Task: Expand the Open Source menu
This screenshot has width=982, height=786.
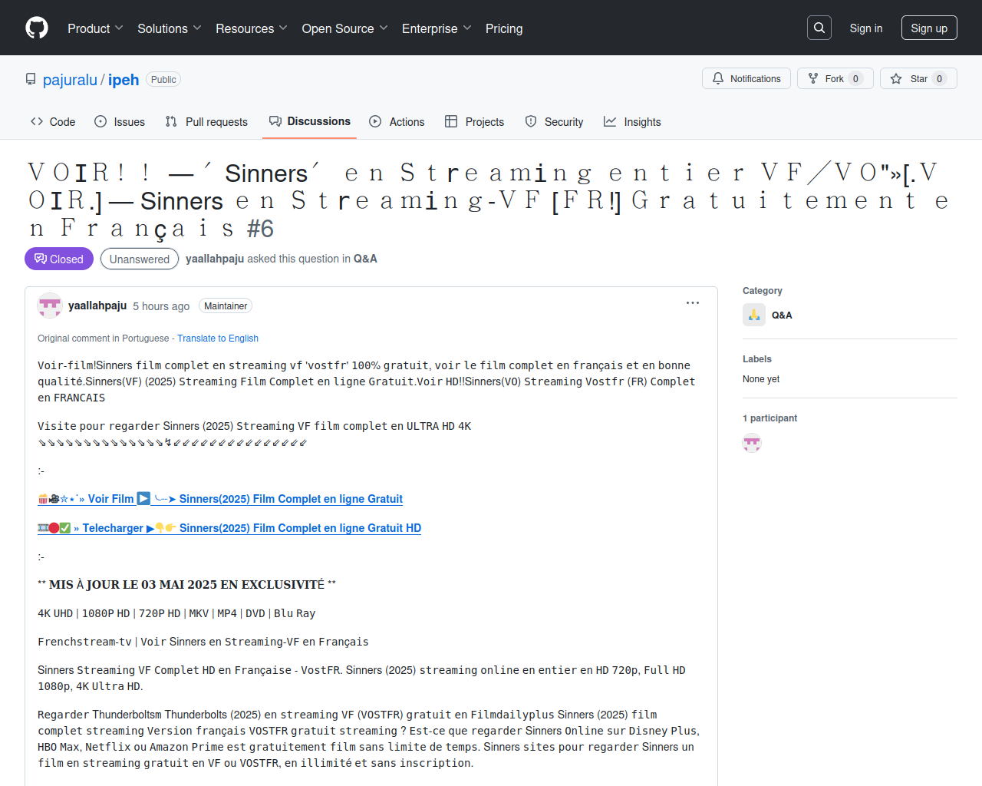Action: 345,28
